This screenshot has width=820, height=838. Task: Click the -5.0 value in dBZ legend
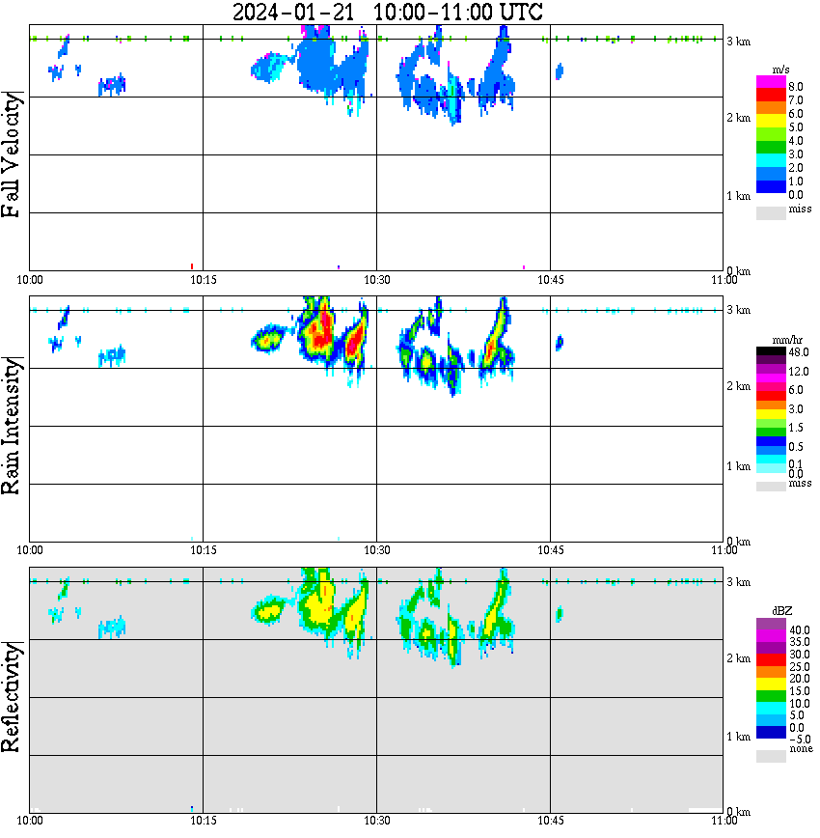click(x=800, y=740)
